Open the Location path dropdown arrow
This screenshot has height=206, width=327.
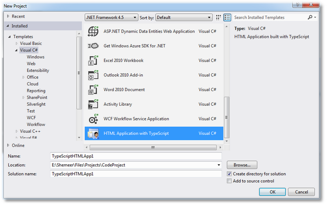(x=219, y=165)
